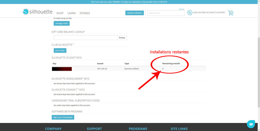Click the redacted license key cell
Viewport: 260px width, 131px height.
[62, 69]
